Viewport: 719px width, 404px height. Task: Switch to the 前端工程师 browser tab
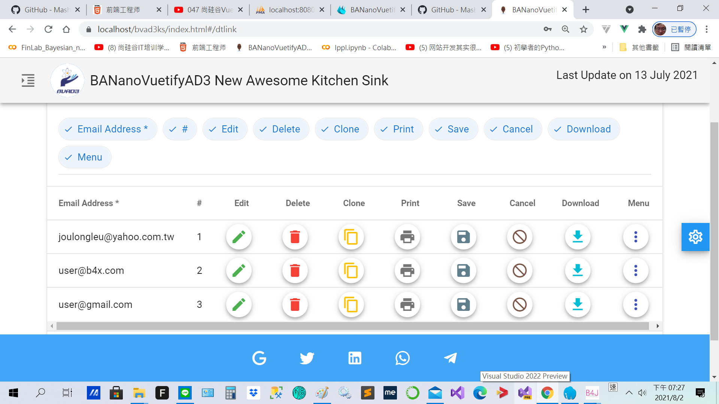coord(123,10)
